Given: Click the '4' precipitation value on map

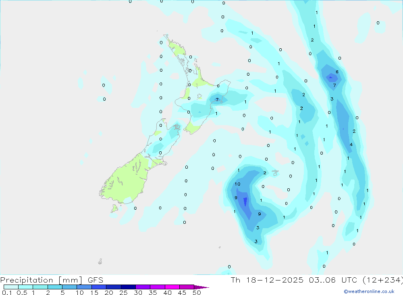Looking at the screenshot, I should [x=351, y=144].
